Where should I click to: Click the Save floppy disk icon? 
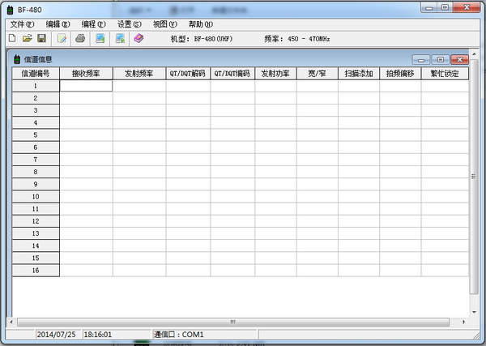tap(41, 38)
